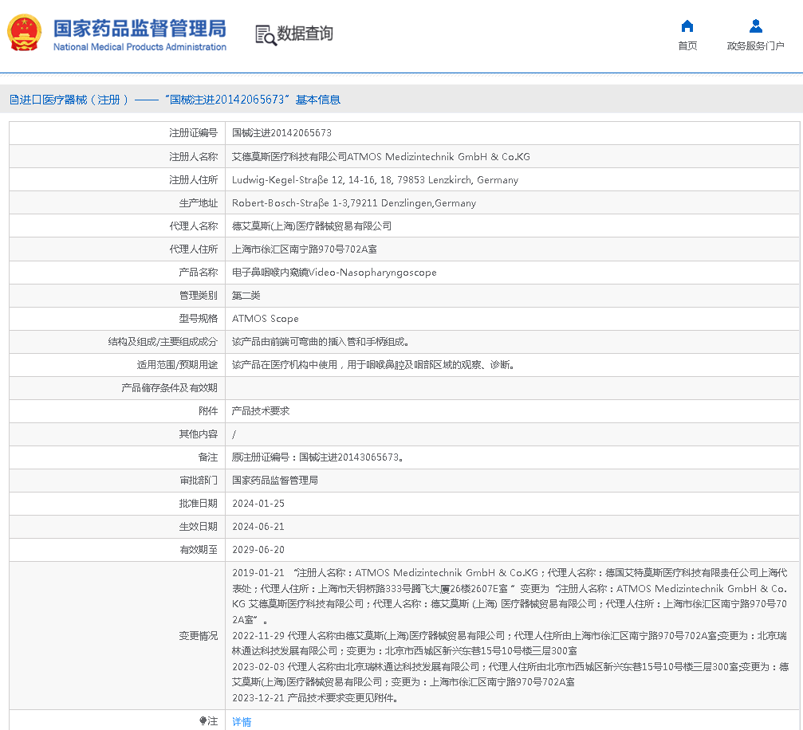Select the 审批部门 field label
This screenshot has height=730, width=803.
tap(199, 481)
